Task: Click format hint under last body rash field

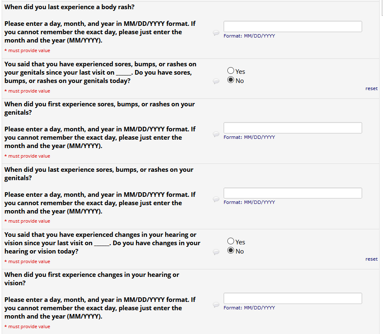Action: 249,36
